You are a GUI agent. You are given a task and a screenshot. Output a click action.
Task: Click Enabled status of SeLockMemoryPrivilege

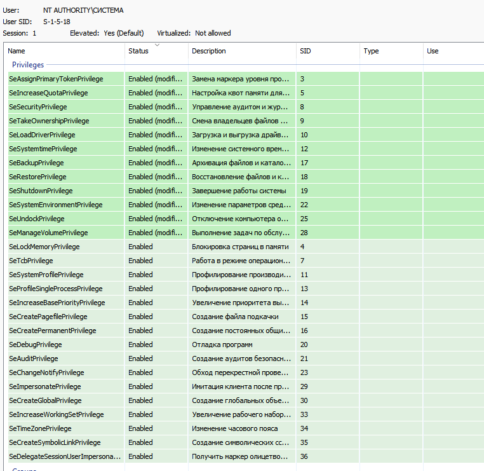(x=140, y=247)
